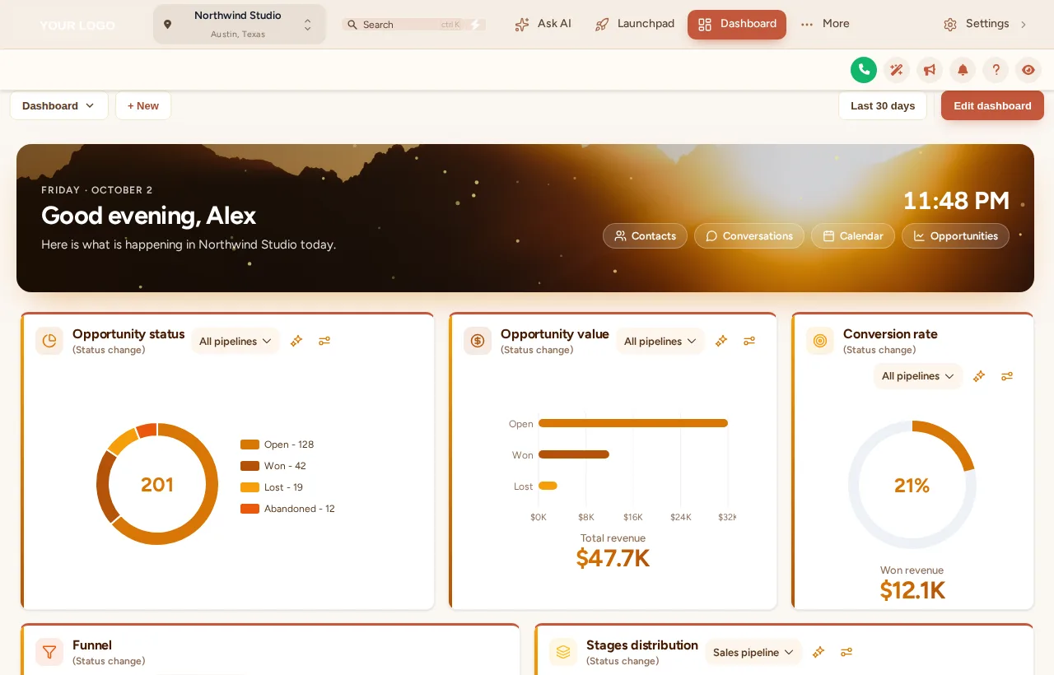1054x675 pixels.
Task: Open All pipelines dropdown on Opportunity value
Action: pyautogui.click(x=660, y=341)
